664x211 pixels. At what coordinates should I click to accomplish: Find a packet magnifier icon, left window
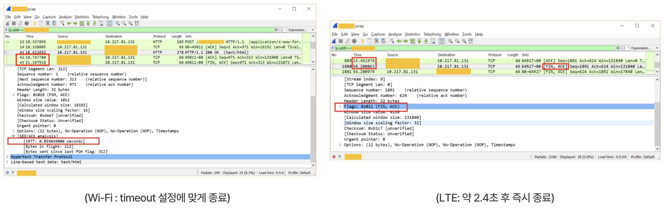click(x=62, y=23)
